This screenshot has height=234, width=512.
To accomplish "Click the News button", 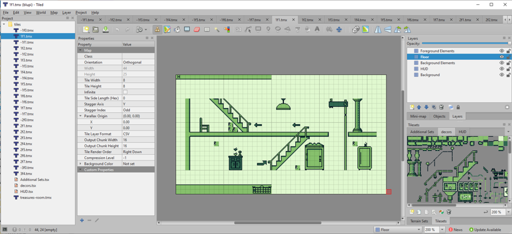I will tap(455, 230).
